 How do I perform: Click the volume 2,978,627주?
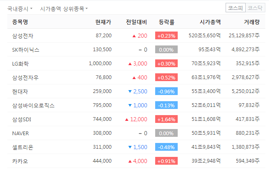pyautogui.click(x=246, y=77)
